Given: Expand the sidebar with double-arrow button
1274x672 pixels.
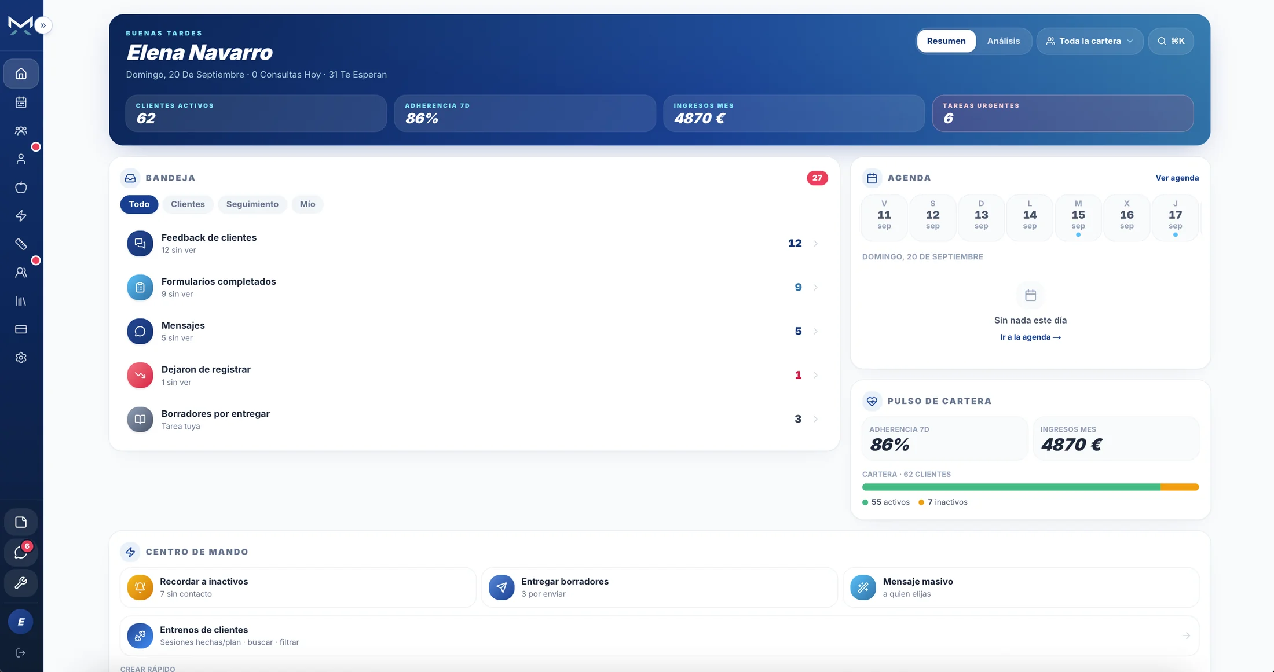Looking at the screenshot, I should tap(43, 25).
